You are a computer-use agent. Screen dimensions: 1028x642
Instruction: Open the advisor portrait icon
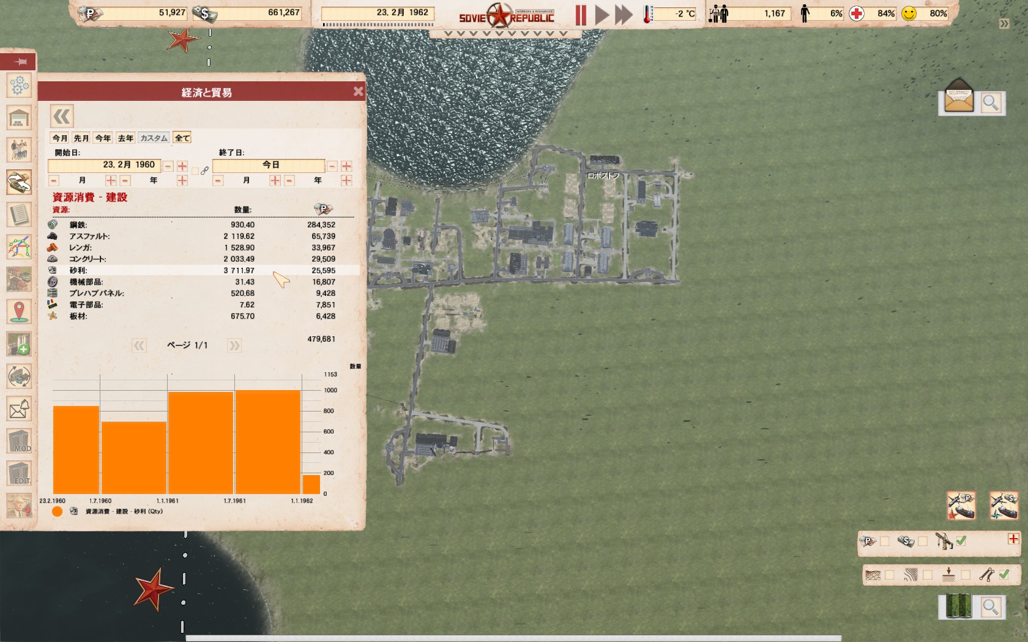pyautogui.click(x=19, y=506)
